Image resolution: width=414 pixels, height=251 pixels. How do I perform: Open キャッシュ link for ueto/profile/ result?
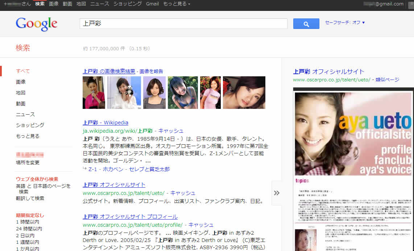click(201, 225)
